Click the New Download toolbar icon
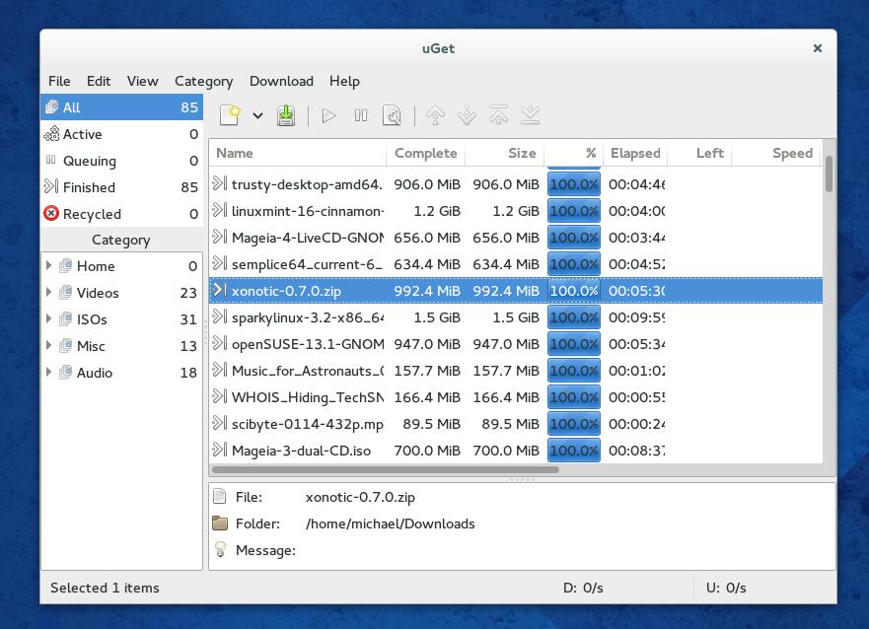Image resolution: width=869 pixels, height=629 pixels. point(230,115)
